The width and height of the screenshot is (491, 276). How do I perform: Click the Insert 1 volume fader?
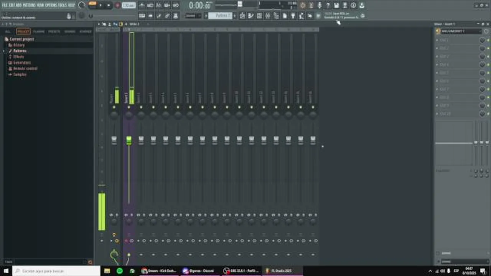click(129, 140)
